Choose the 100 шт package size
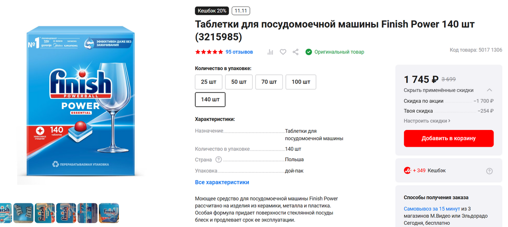 (x=301, y=82)
